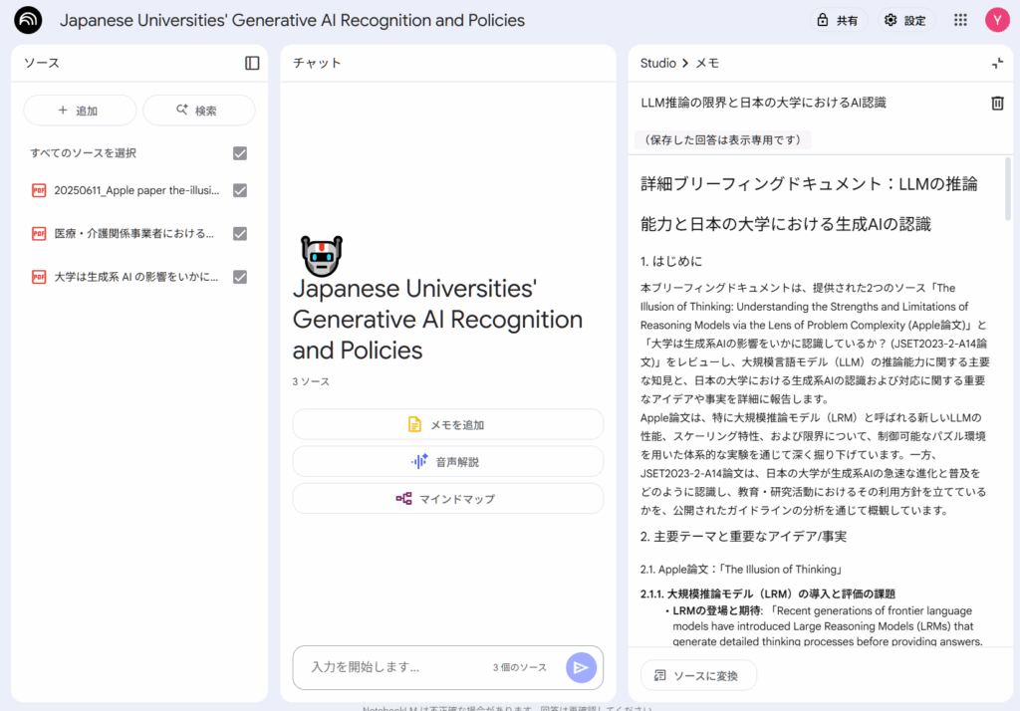Click the チャット panel header

click(317, 63)
